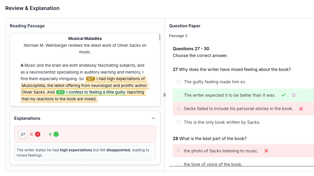Click the 'I confess to feeling a little guilty' highlight
The height and width of the screenshot is (176, 314).
coord(96,92)
